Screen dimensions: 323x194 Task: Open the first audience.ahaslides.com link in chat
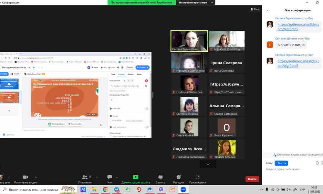click(x=298, y=27)
